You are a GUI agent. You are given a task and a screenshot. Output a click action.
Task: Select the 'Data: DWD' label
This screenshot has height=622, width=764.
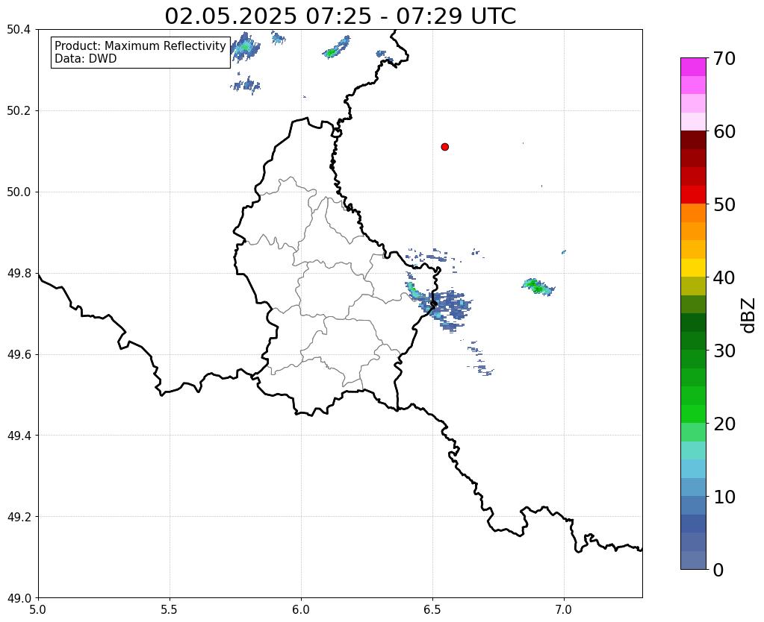86,59
